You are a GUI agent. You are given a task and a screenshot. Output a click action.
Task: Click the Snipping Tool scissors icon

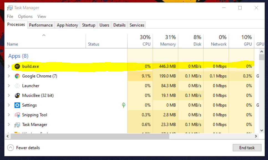(x=17, y=115)
